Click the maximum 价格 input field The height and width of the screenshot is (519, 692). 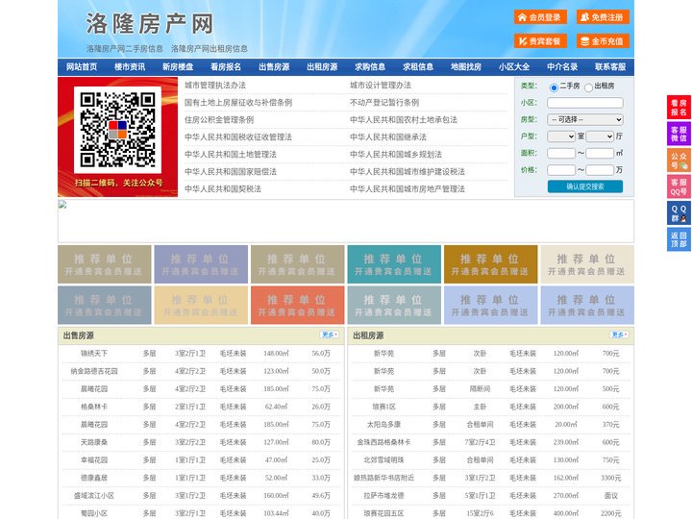pyautogui.click(x=600, y=170)
